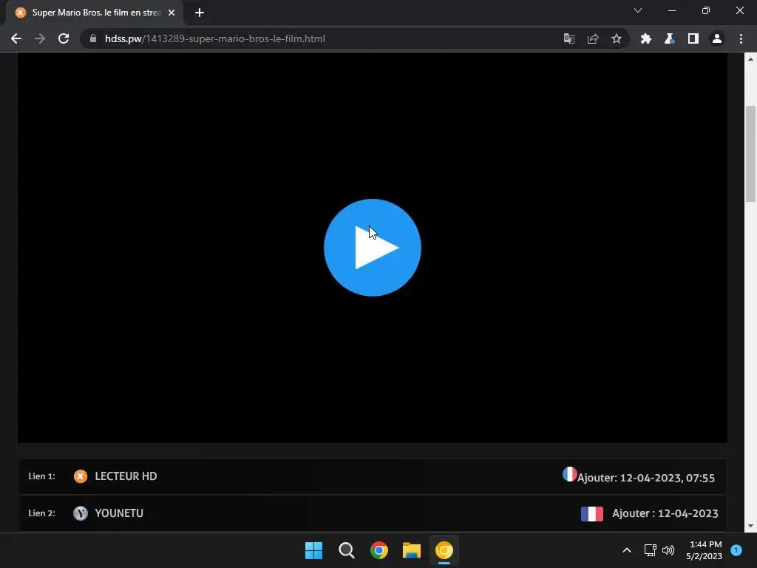Screen dimensions: 757x568
Task: Select LECTEUR HD link
Action: tap(126, 476)
